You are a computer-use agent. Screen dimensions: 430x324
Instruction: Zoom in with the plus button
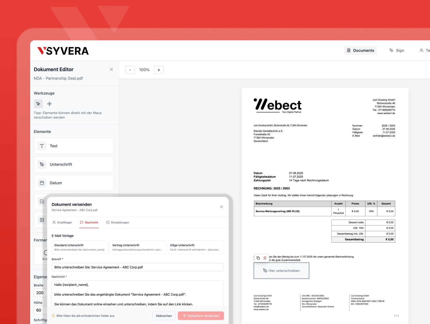click(159, 70)
